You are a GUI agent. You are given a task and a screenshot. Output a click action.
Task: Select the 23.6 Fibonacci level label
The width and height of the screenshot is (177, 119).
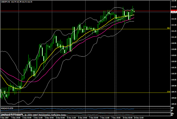[x=169, y=92]
